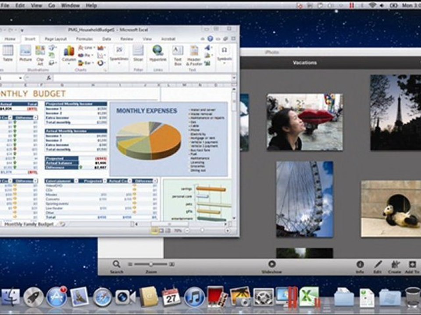
Task: Insert a Slicer filter
Action: click(138, 53)
